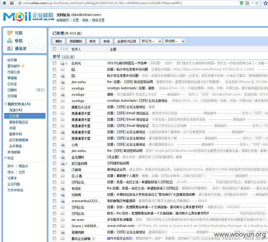The width and height of the screenshot is (268, 242).
Task: Click forwarded mail icon on 白月光 row
Action: click(x=62, y=63)
